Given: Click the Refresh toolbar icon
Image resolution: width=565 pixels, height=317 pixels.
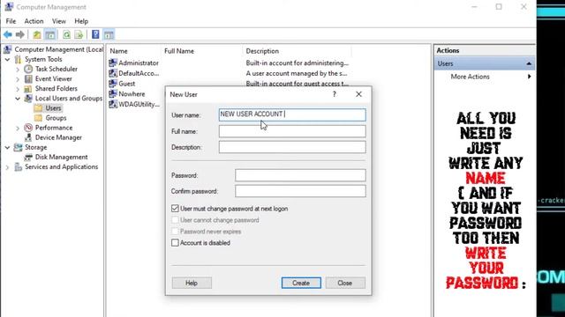Looking at the screenshot, I should (x=67, y=34).
